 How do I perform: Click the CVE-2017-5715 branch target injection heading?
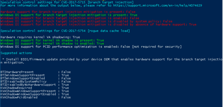[63, 2]
